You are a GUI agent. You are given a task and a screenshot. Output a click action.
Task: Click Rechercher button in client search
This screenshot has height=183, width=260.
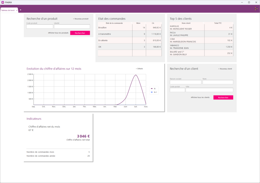[223, 97]
